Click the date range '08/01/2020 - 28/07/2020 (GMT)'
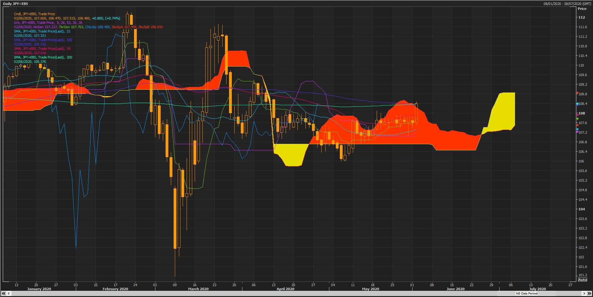The image size is (593, 297). click(x=567, y=4)
